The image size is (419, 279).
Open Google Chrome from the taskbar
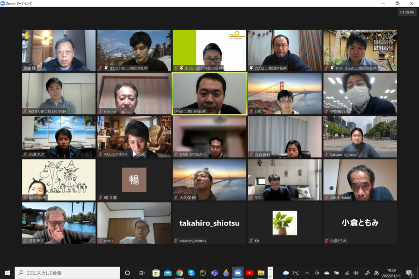click(179, 273)
